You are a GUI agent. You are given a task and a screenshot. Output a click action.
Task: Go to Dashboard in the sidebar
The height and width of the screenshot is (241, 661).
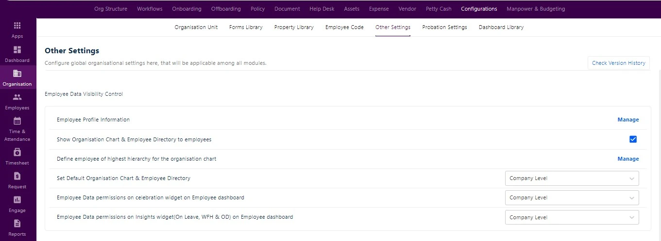pyautogui.click(x=17, y=50)
